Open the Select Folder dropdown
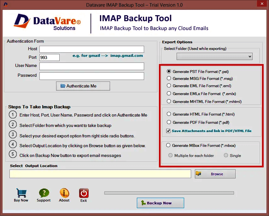This screenshot has width=269, height=216. coord(214,56)
